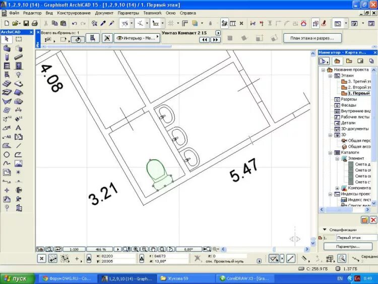This screenshot has width=378, height=284.
Task: Go to next library object arrows
Action: [215, 40]
